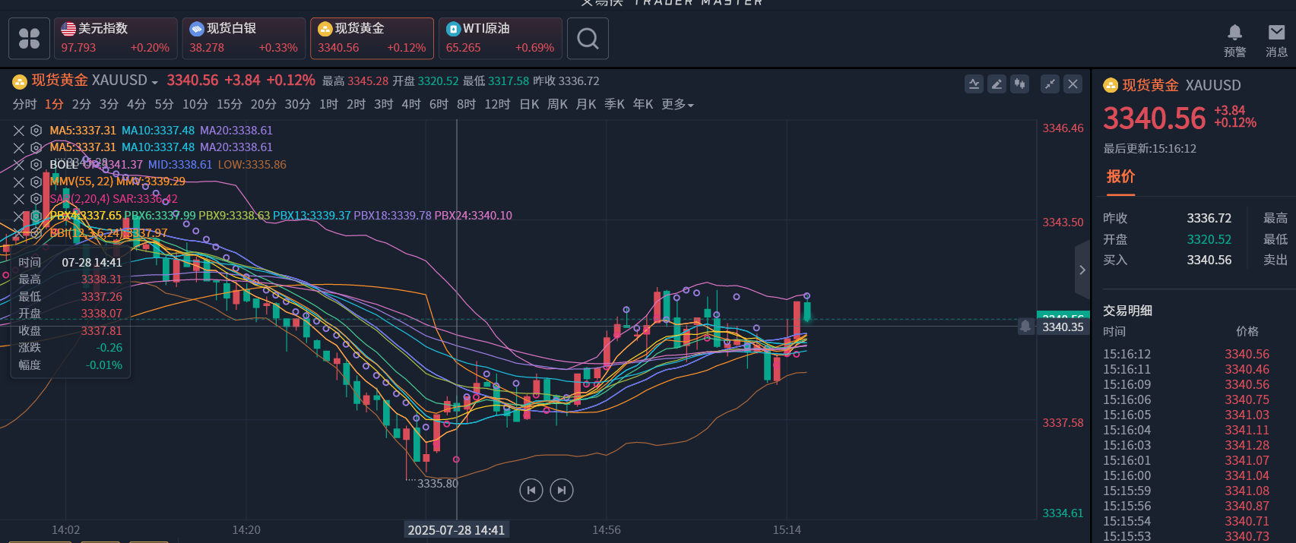Click trade price 3341.28
This screenshot has width=1296, height=543.
[1247, 445]
